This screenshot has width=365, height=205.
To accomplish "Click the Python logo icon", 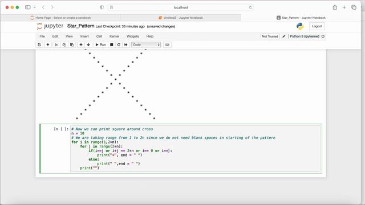I will pos(300,26).
